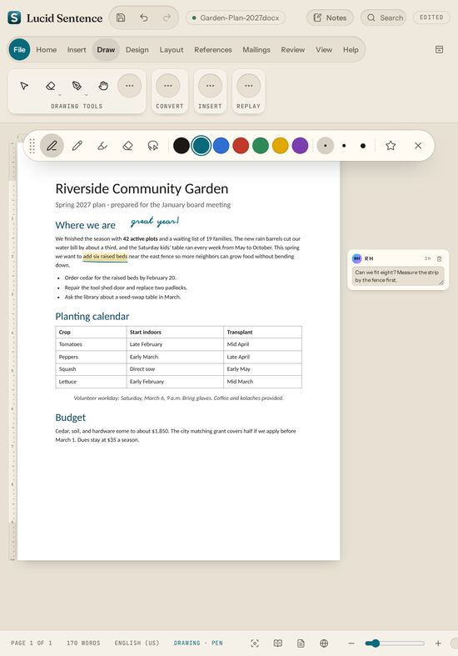Choose the blue ink color
The height and width of the screenshot is (656, 458).
[x=221, y=146]
